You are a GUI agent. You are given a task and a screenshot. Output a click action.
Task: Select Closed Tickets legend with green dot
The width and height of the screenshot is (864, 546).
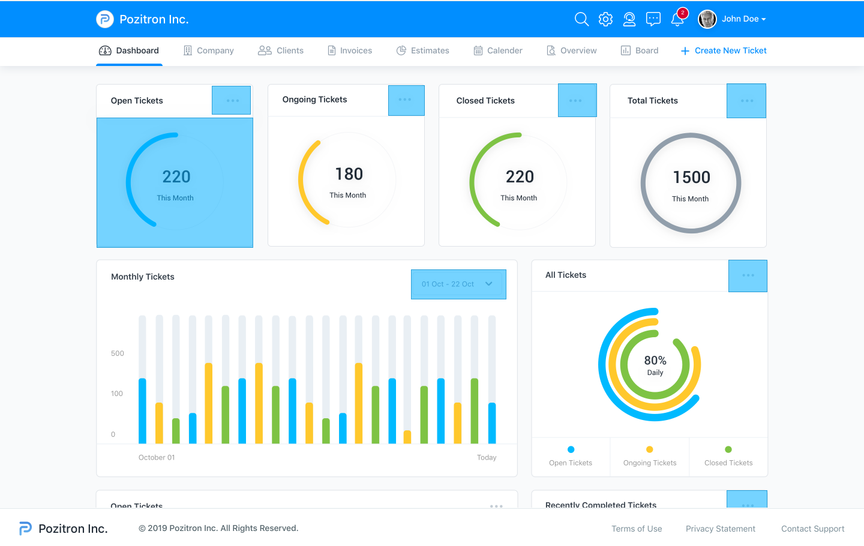click(x=728, y=457)
